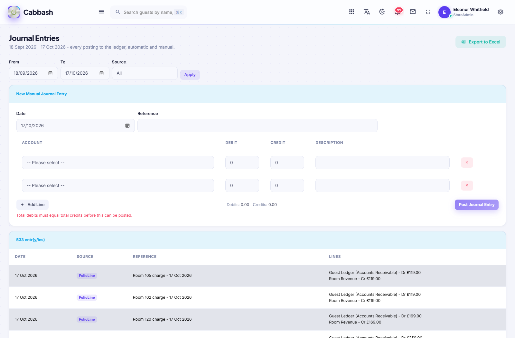515x338 pixels.
Task: Focus the guest search field
Action: point(149,12)
